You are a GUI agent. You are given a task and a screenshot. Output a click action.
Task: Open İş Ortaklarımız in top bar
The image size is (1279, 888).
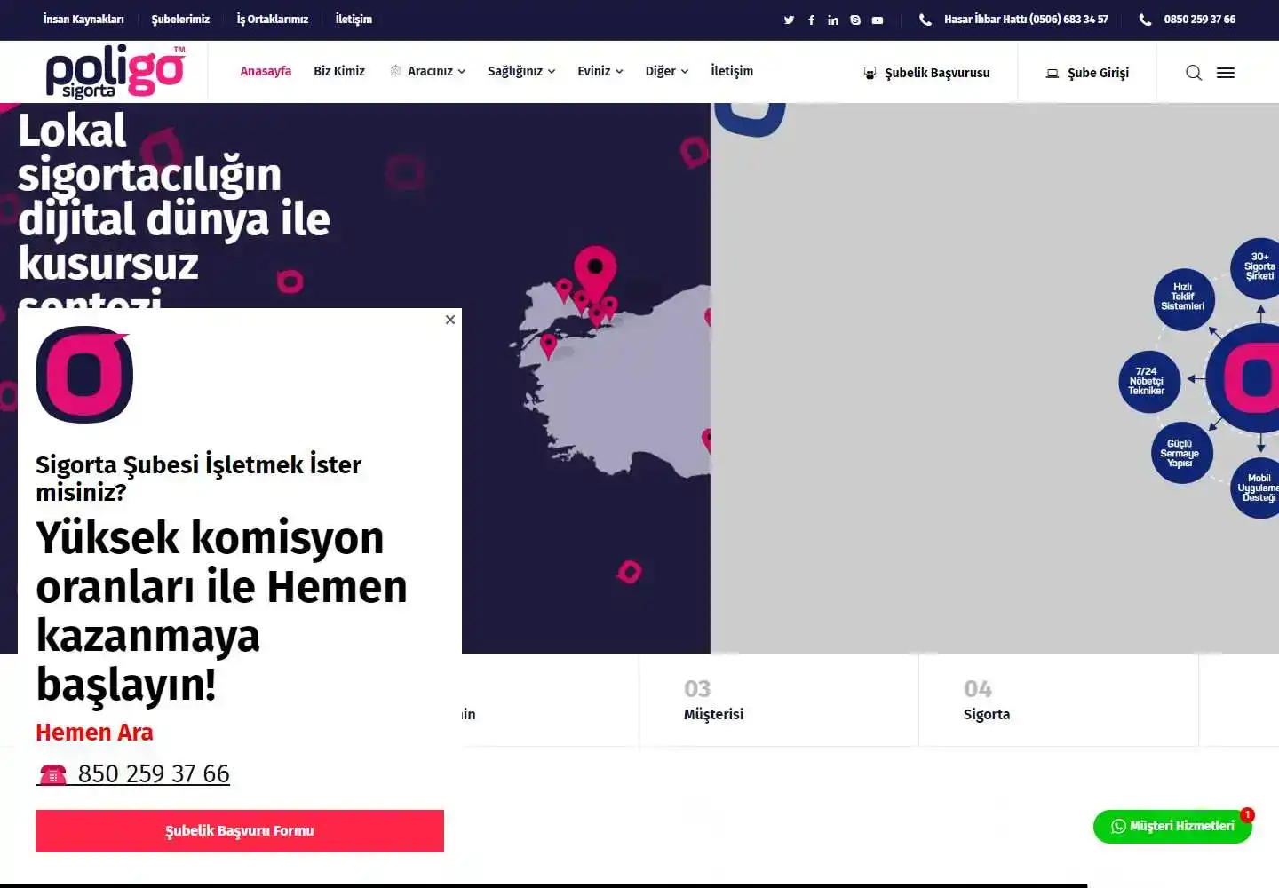click(x=273, y=19)
